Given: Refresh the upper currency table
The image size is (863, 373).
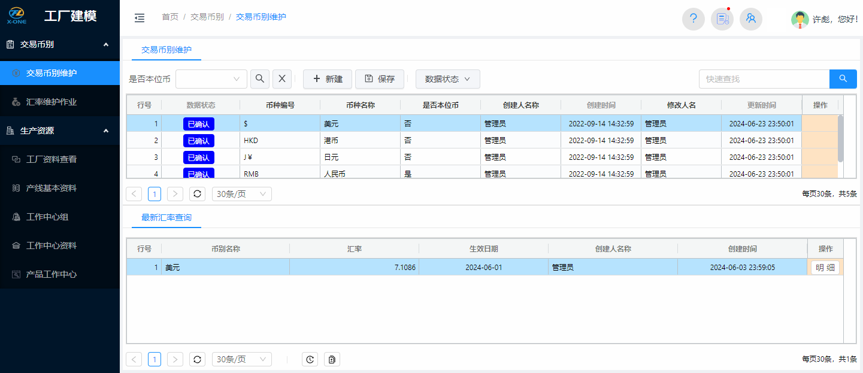Looking at the screenshot, I should 197,194.
